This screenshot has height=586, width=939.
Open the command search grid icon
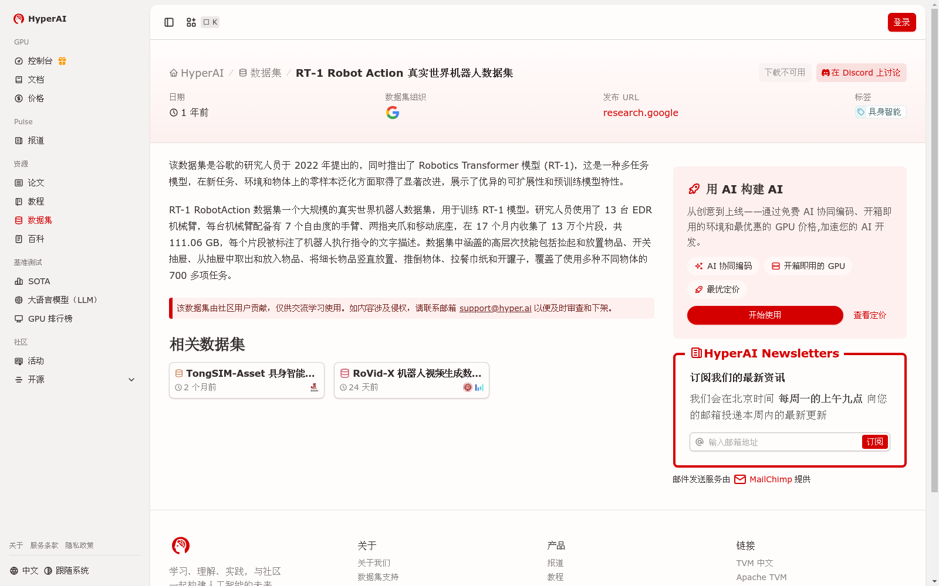coord(191,22)
